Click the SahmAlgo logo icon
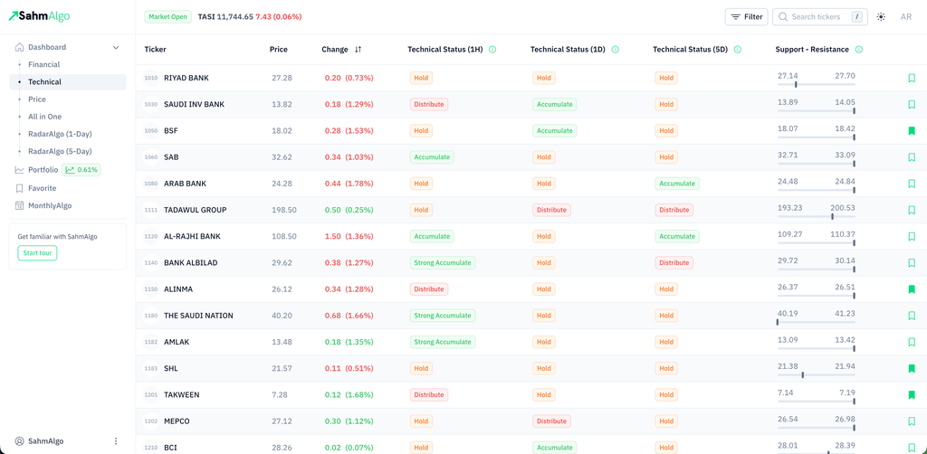Image resolution: width=927 pixels, height=454 pixels. point(14,16)
